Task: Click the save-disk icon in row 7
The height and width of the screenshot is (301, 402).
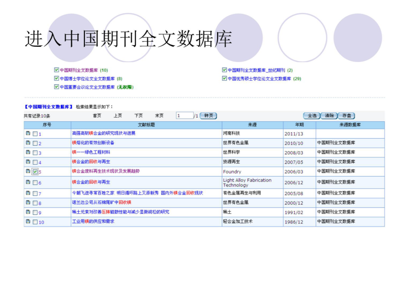Action: coord(28,193)
